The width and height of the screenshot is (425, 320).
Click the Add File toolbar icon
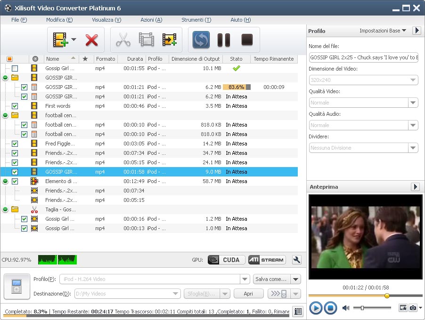click(60, 40)
